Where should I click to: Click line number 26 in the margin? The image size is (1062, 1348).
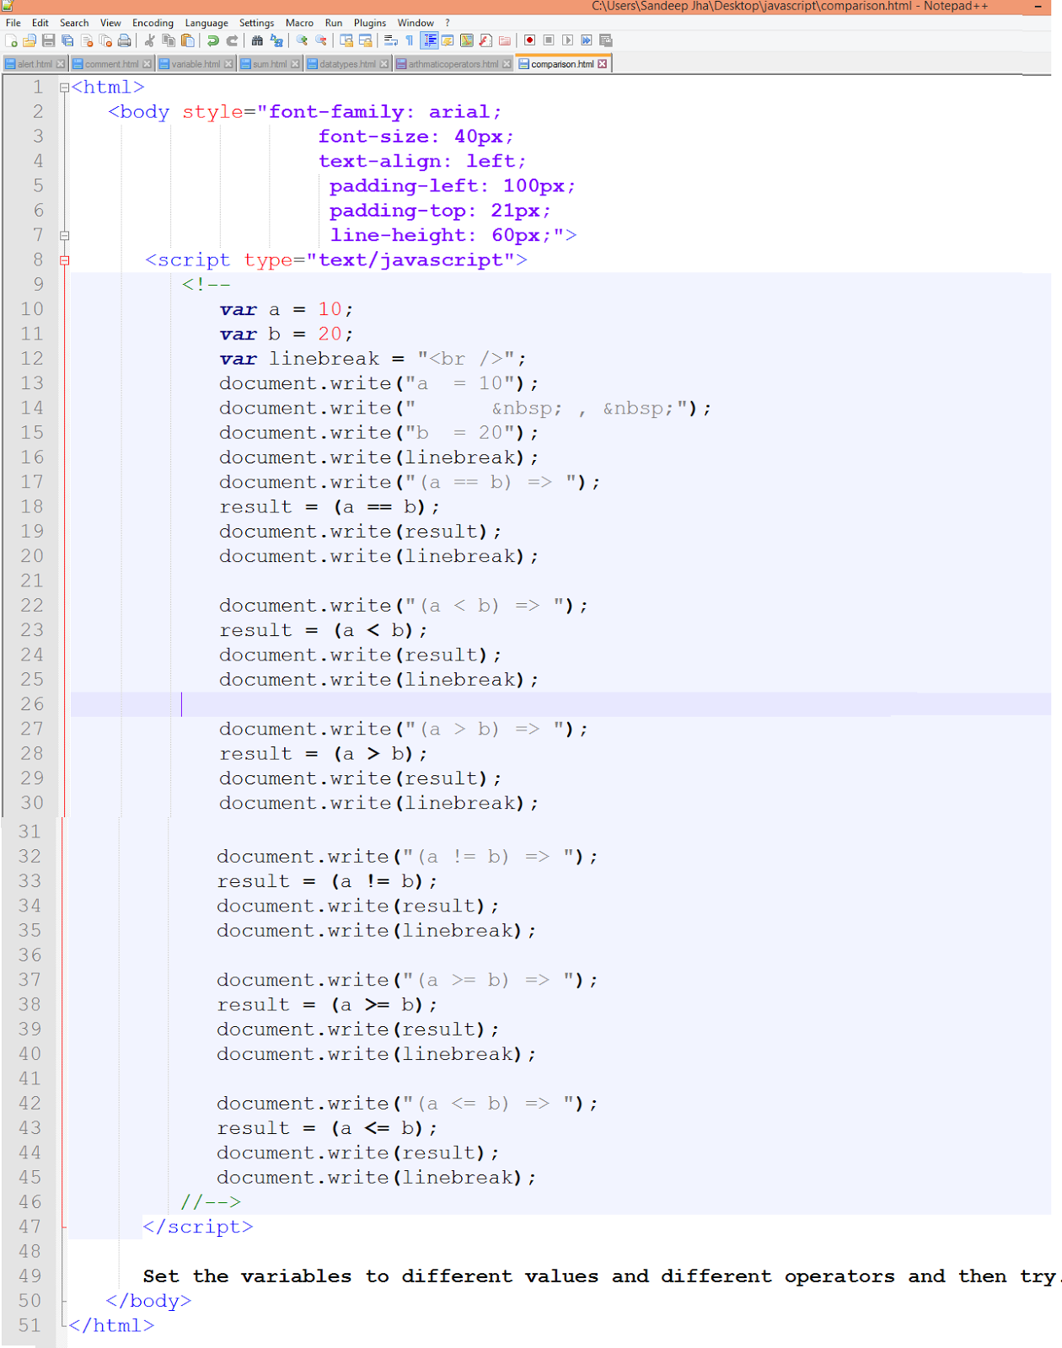click(x=32, y=704)
